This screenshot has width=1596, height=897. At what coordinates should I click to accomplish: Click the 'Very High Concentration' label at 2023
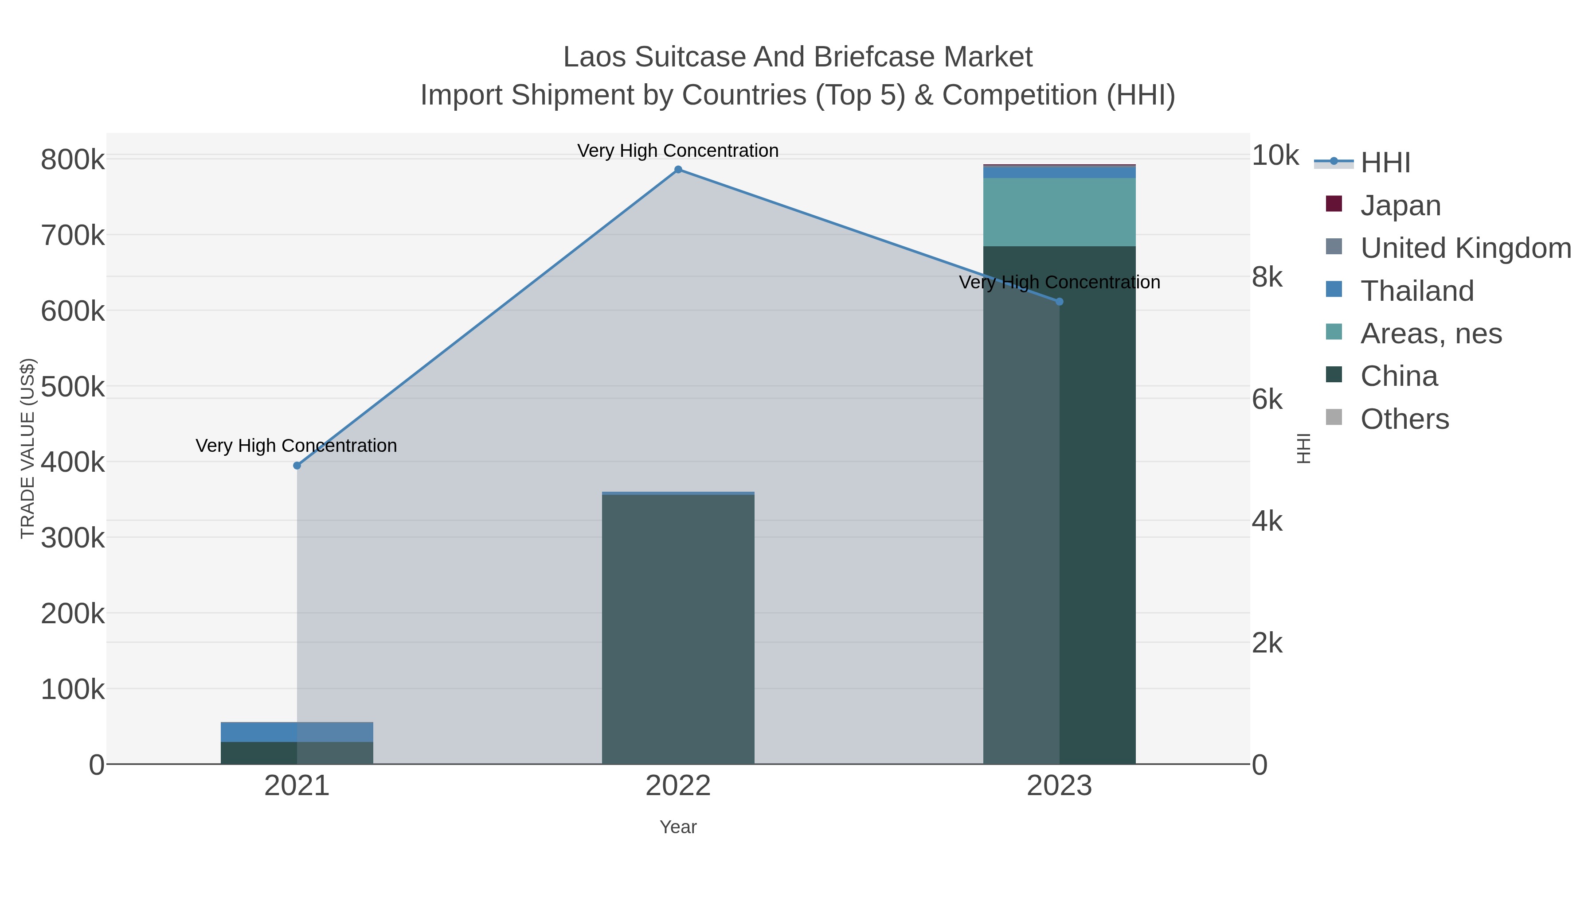1060,282
